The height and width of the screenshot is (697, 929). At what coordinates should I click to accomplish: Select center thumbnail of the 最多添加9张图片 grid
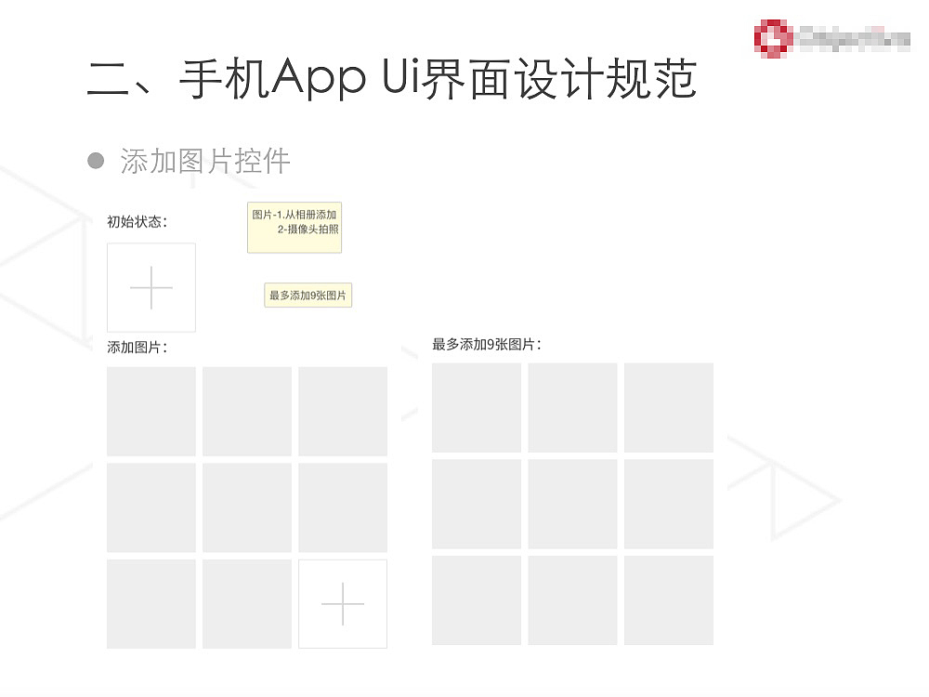(572, 504)
